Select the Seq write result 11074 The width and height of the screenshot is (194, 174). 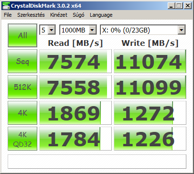[150, 61]
